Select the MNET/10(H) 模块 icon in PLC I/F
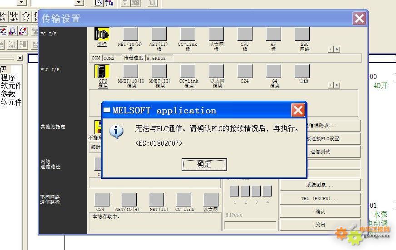396x250 pixels. (x=130, y=71)
